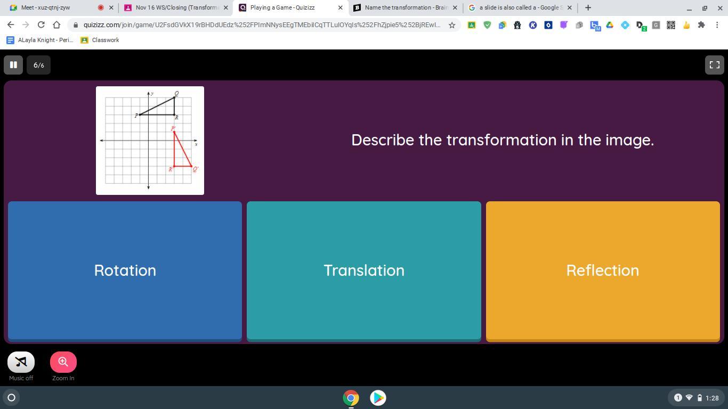Open a new browser tab
The width and height of the screenshot is (728, 409).
[588, 7]
